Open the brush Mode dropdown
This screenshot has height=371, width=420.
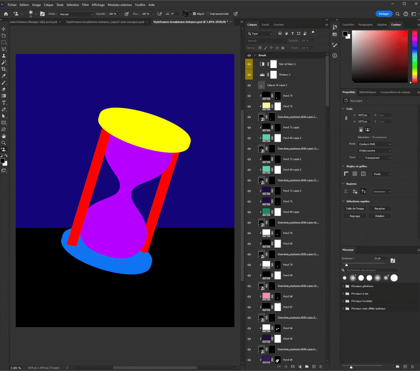tap(76, 14)
